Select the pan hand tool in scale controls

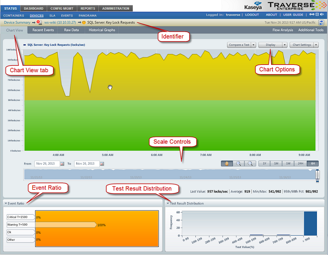coord(226,164)
